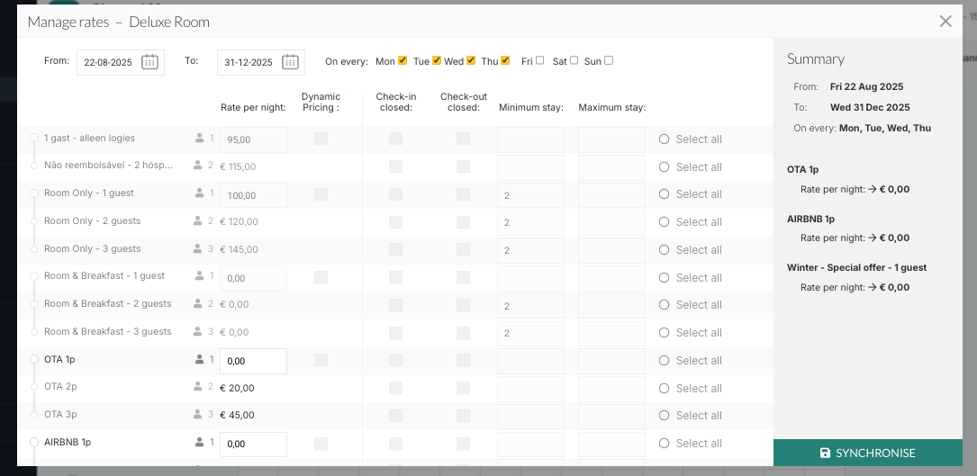This screenshot has width=977, height=476.
Task: Select all for Não reembolsável row
Action: coord(691,167)
